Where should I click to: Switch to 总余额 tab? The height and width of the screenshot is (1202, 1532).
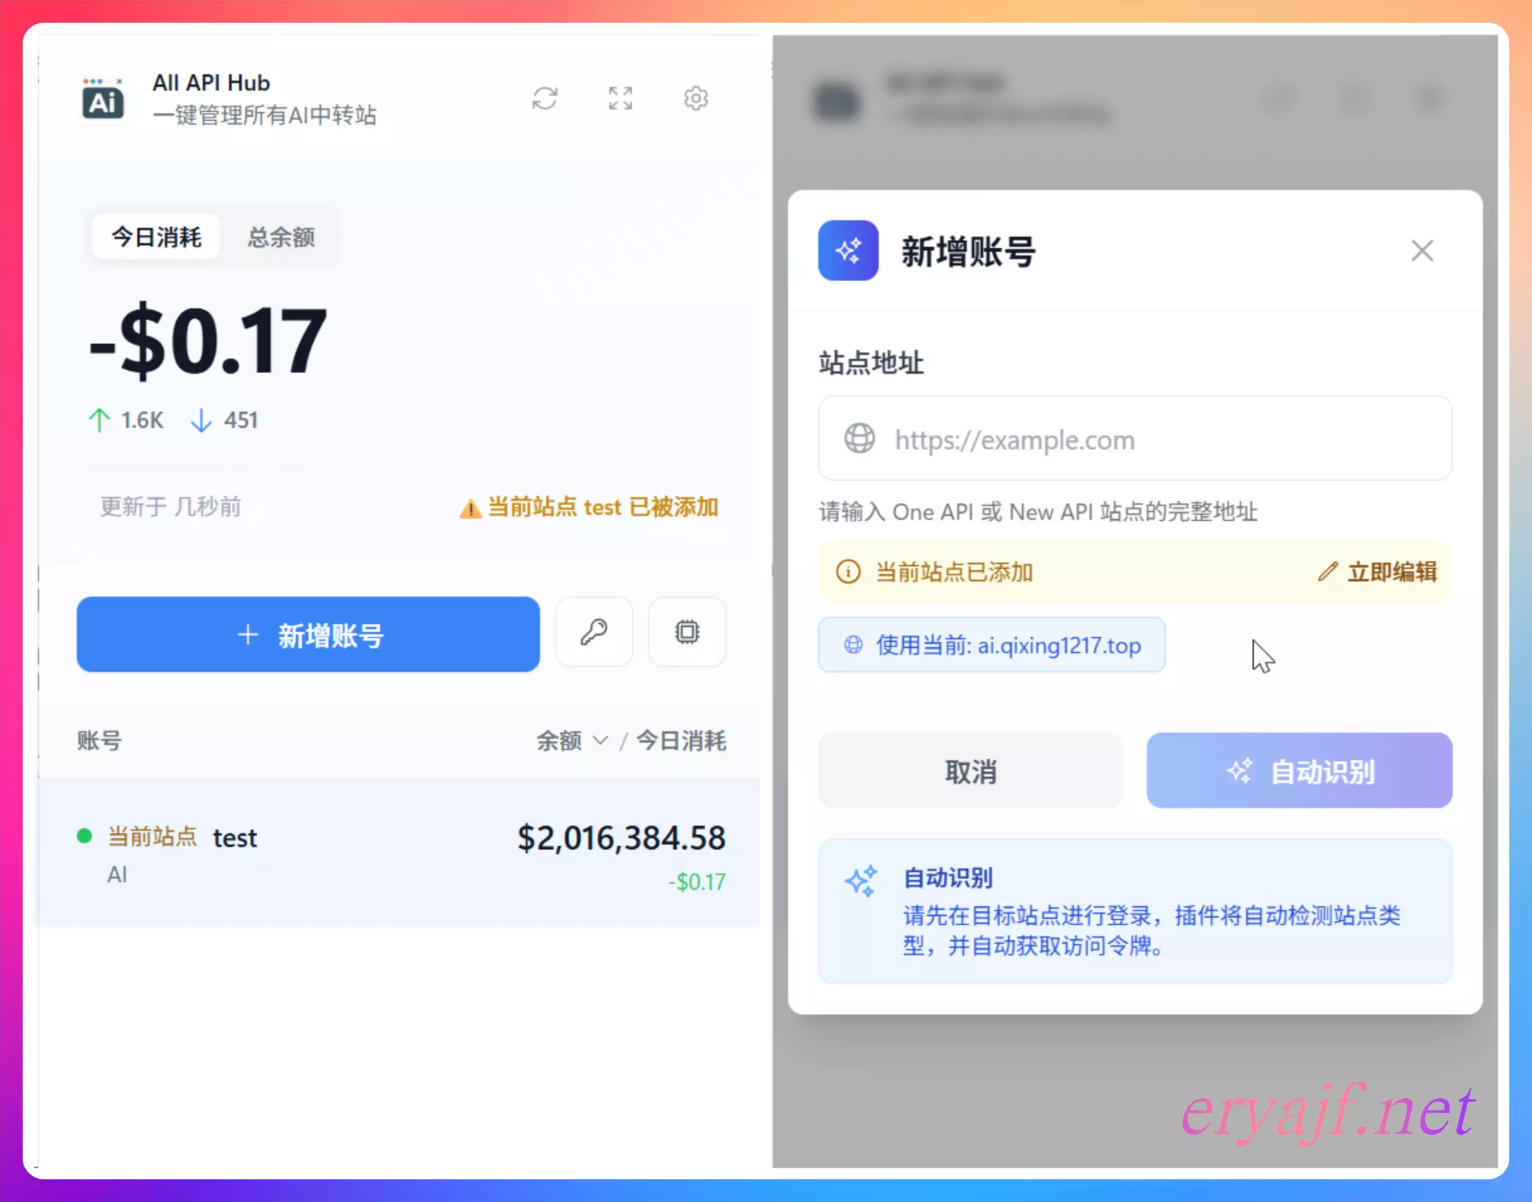tap(281, 237)
